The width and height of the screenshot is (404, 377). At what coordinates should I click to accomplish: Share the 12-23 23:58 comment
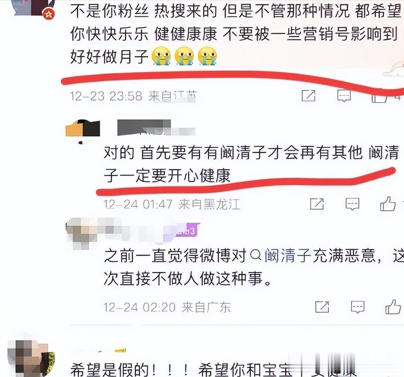308,95
